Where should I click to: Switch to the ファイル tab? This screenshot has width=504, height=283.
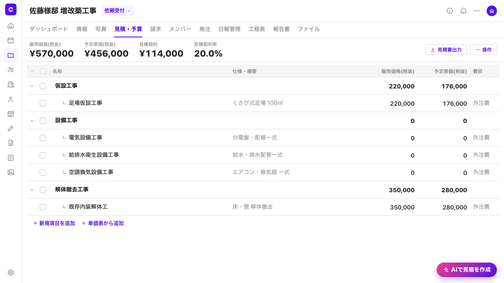309,29
